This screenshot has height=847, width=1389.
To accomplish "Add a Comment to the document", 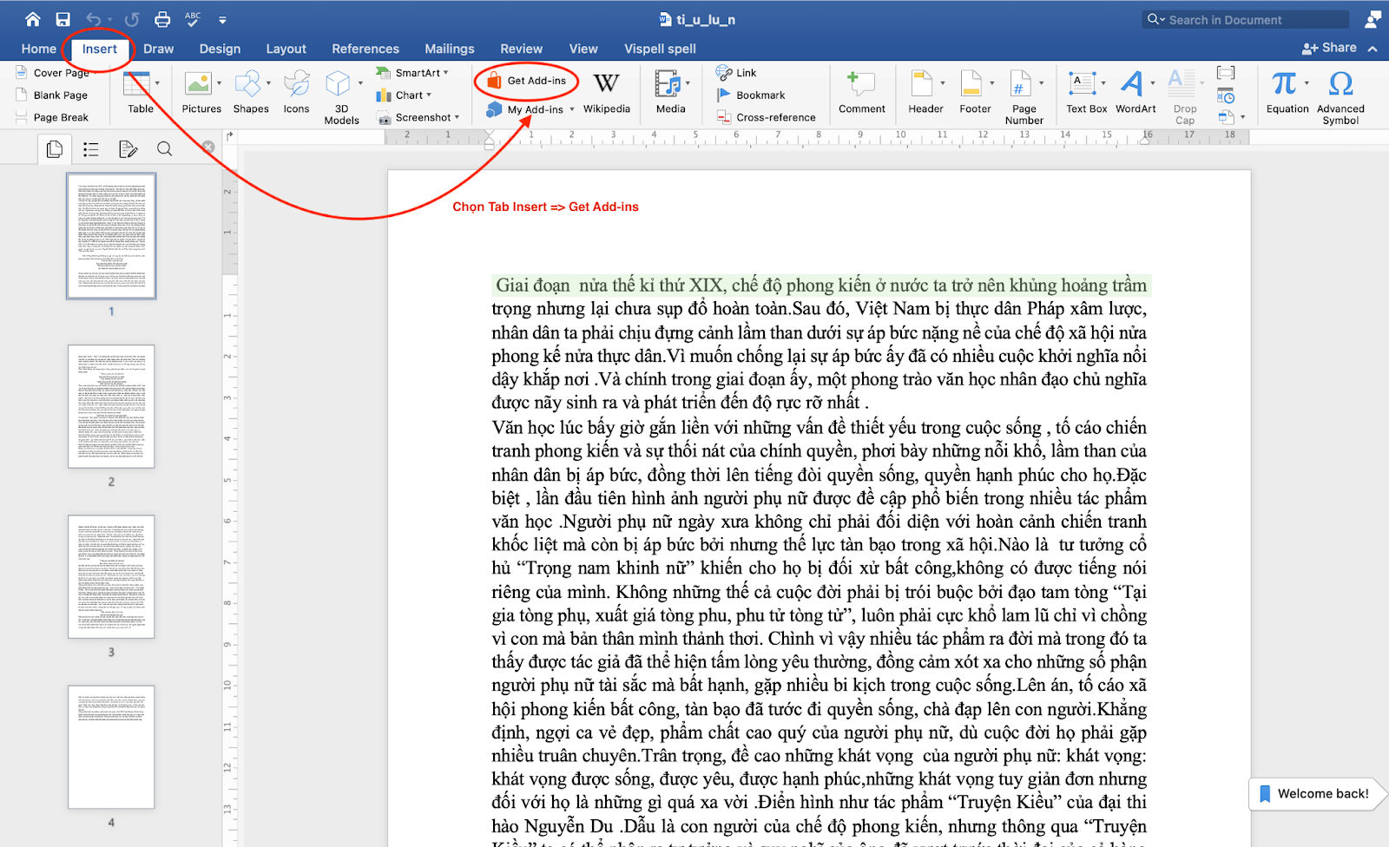I will coord(861,92).
